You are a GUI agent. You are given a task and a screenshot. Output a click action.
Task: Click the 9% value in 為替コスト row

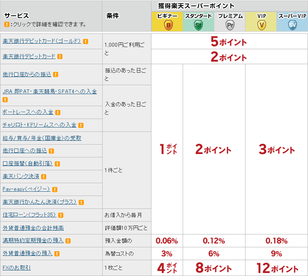(277, 254)
